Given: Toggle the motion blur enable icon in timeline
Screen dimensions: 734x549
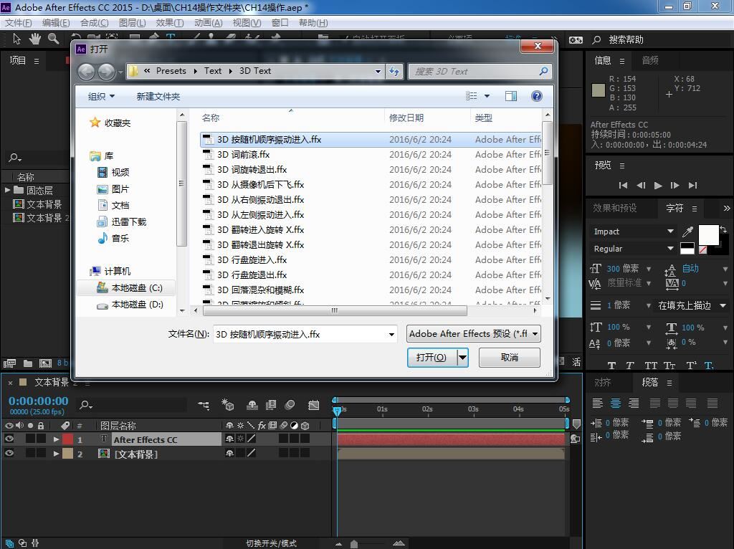Looking at the screenshot, I should coord(290,405).
